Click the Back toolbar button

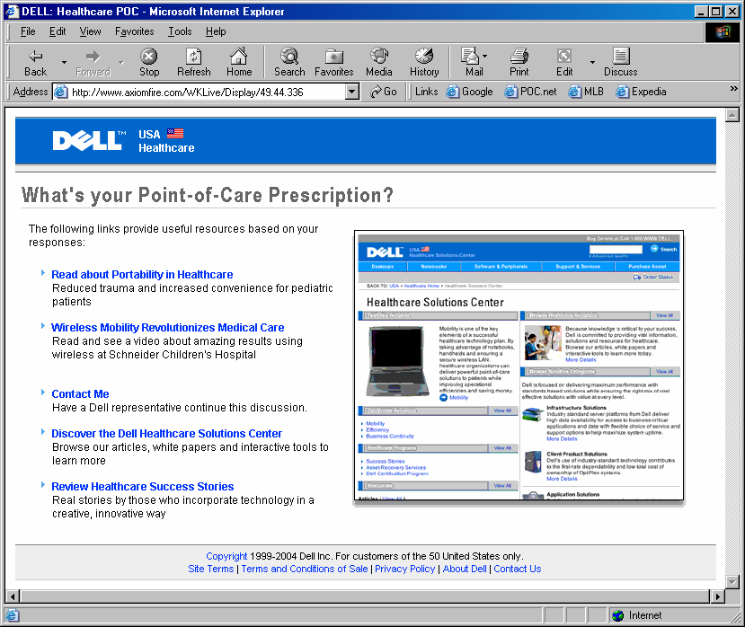point(36,63)
